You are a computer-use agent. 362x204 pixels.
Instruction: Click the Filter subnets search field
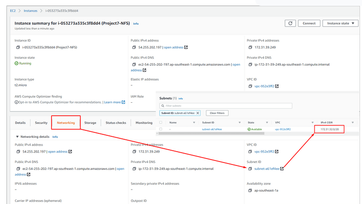[226, 106]
